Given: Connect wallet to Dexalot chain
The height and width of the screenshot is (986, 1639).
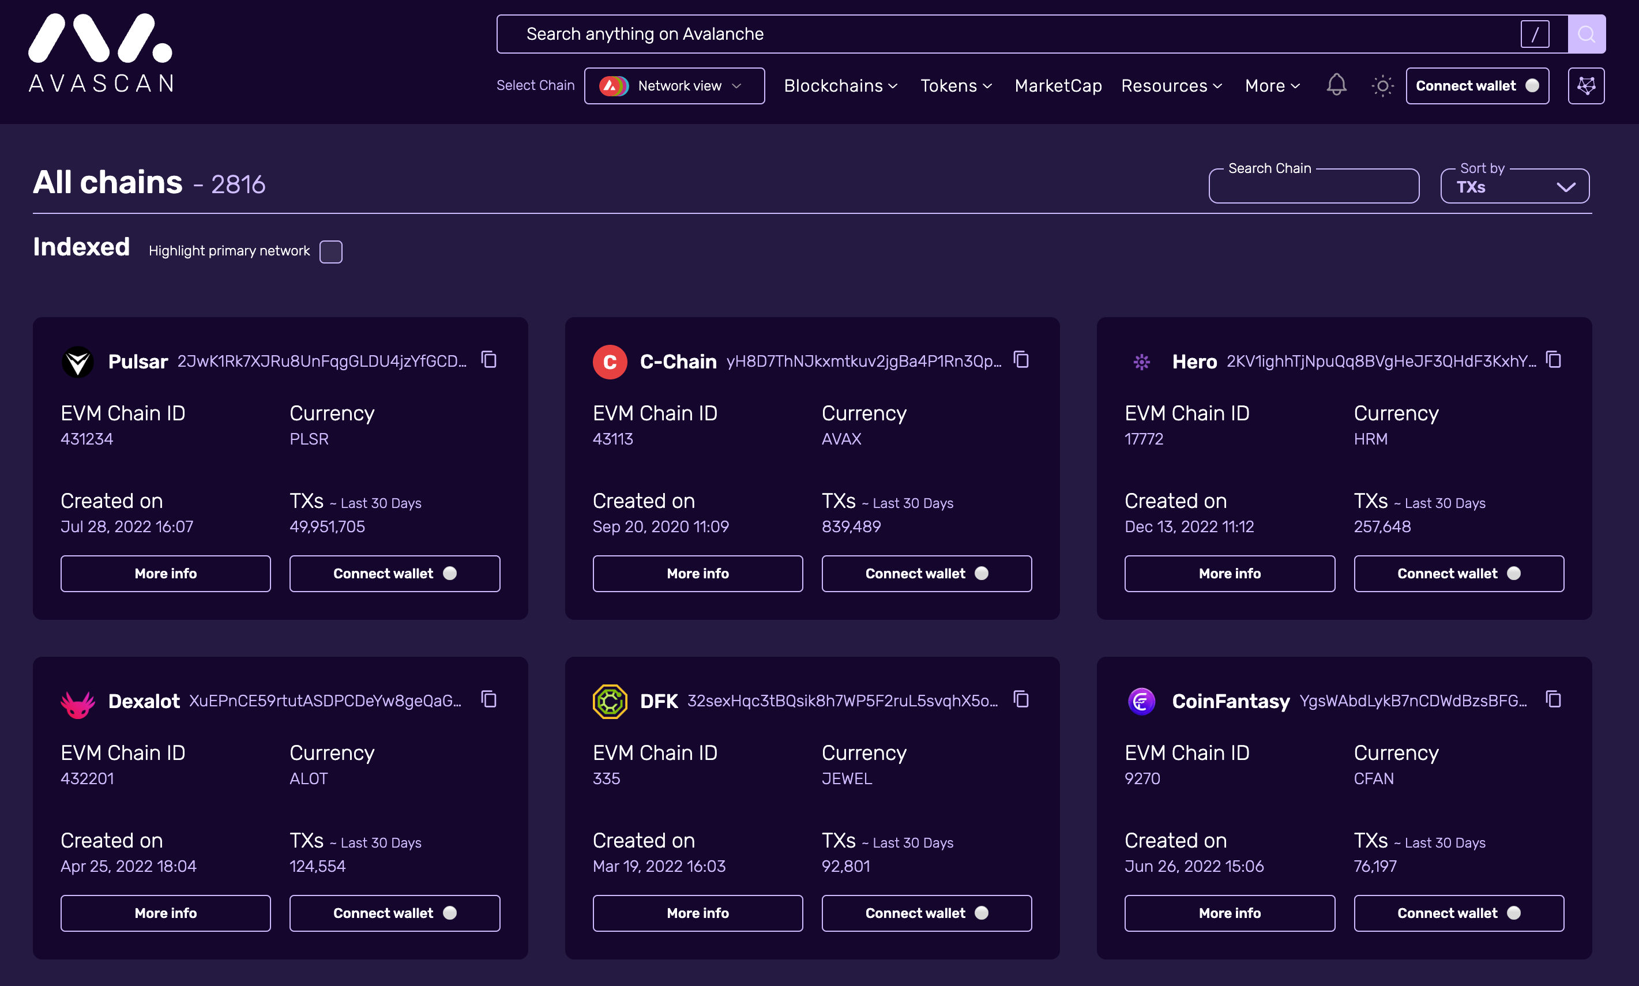Looking at the screenshot, I should tap(394, 913).
